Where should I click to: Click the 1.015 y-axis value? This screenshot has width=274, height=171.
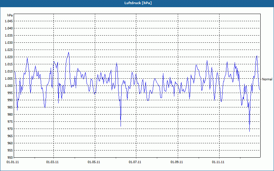tap(9, 64)
